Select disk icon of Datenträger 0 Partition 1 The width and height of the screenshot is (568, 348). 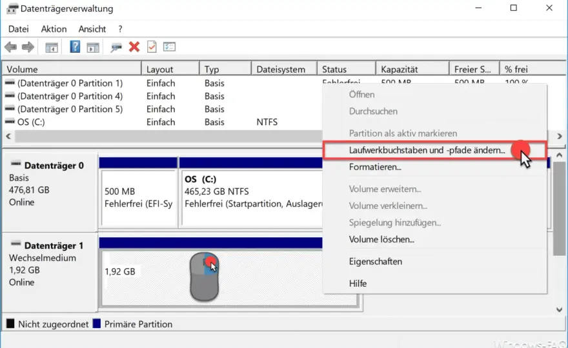pos(10,83)
